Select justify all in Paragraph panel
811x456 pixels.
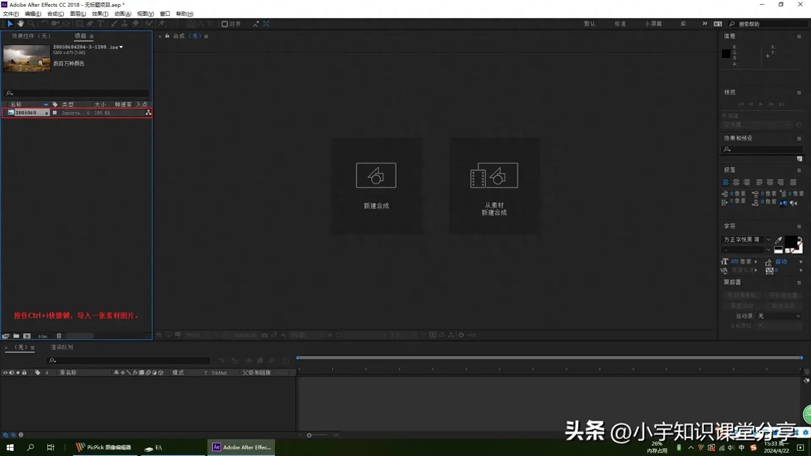pos(793,182)
